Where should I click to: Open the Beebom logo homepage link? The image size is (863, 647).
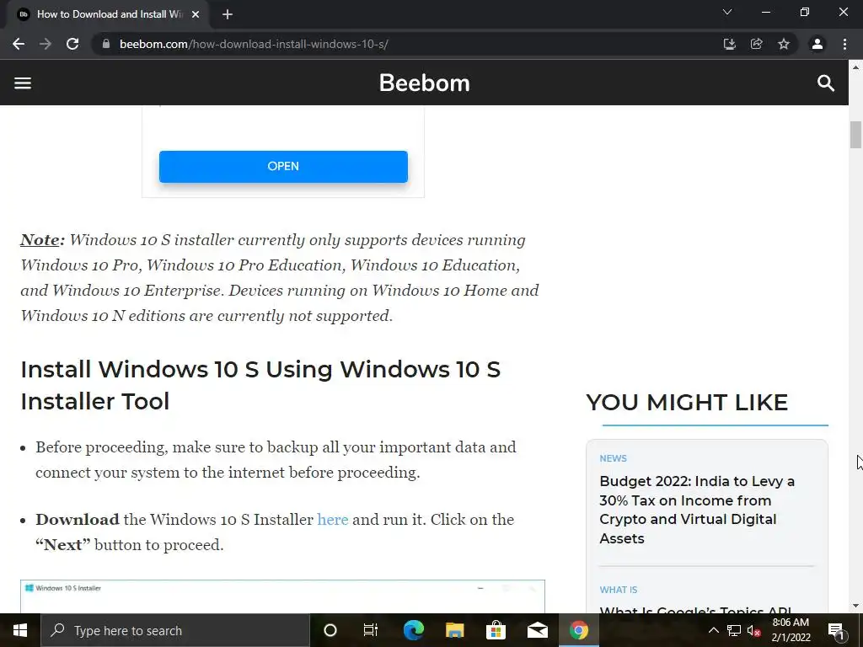(x=425, y=83)
